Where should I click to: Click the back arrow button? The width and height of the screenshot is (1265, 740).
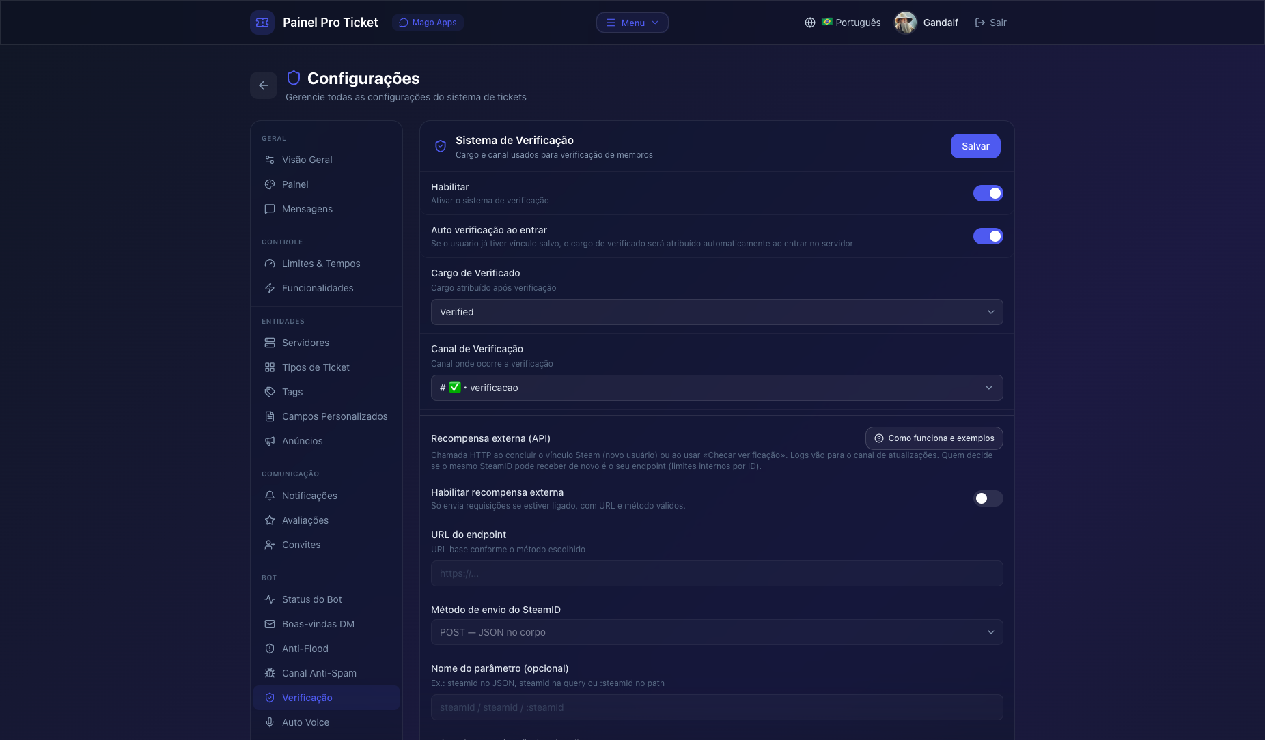click(x=264, y=85)
